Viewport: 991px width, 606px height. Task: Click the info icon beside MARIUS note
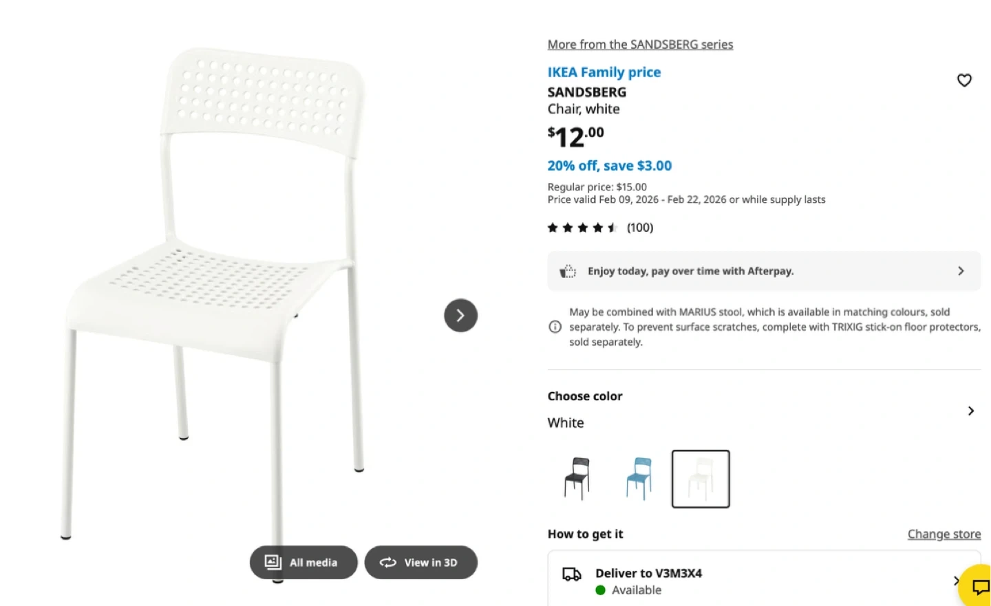point(555,327)
